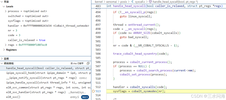The width and height of the screenshot is (226, 100).
Task: Click the 982:1 line badge
Action: [x=85, y=97]
